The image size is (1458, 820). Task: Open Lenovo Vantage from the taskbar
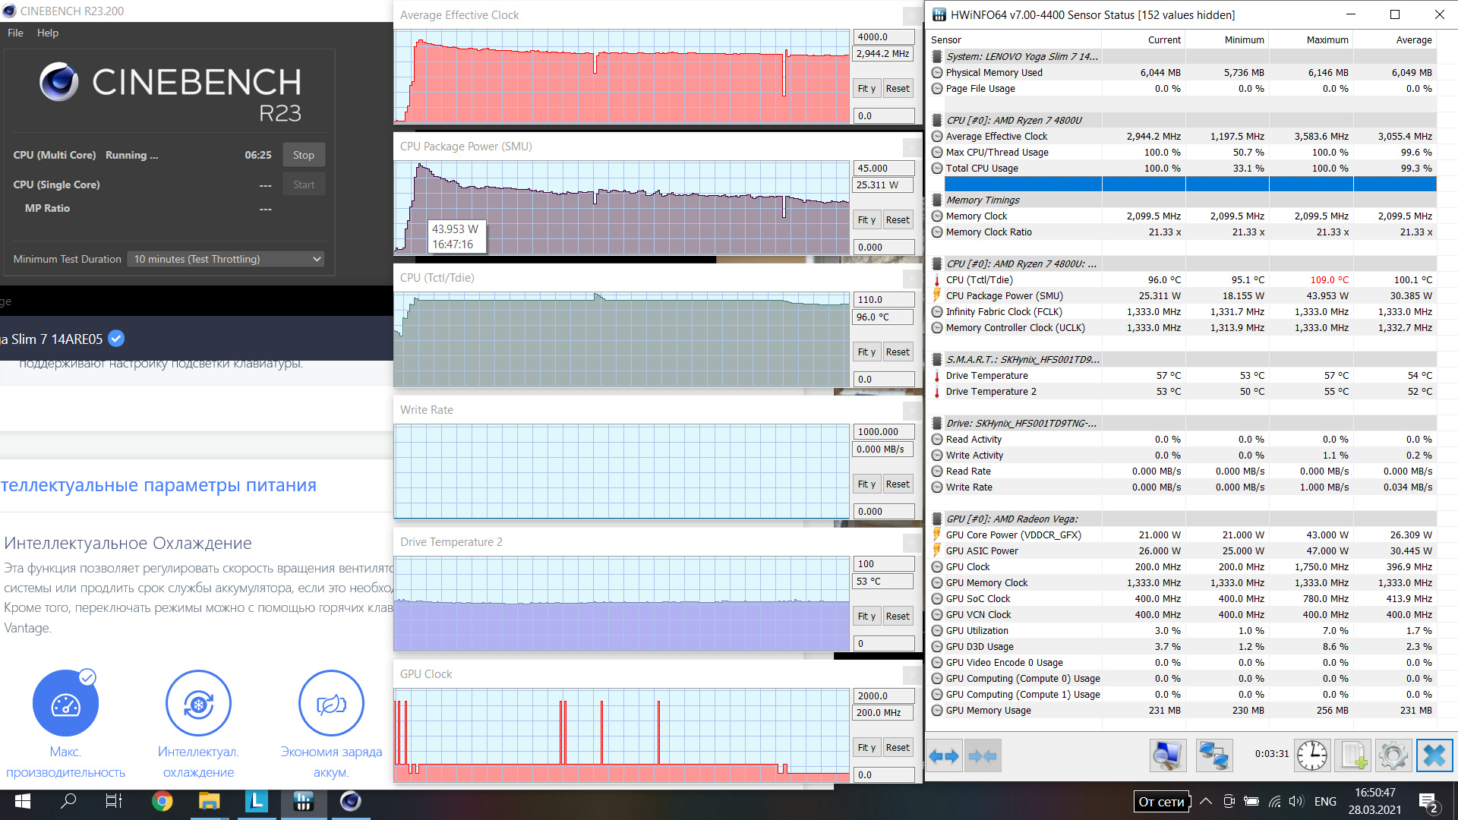256,801
